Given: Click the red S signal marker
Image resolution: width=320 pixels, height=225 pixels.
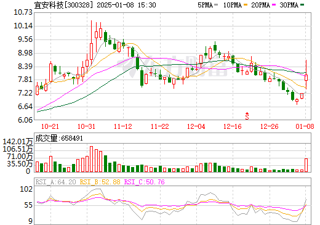Looking at the screenshot, I should point(247,116).
